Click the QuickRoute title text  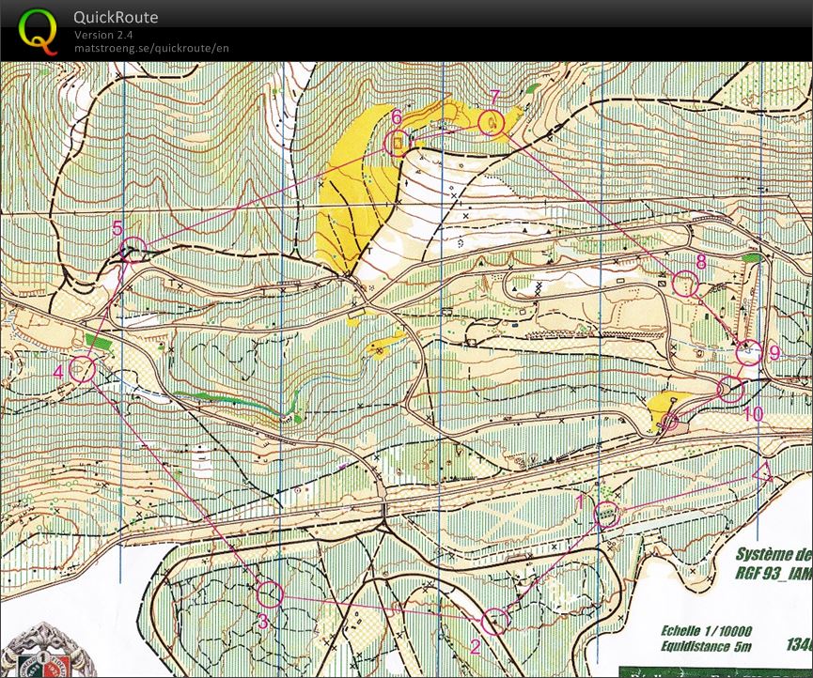[116, 18]
